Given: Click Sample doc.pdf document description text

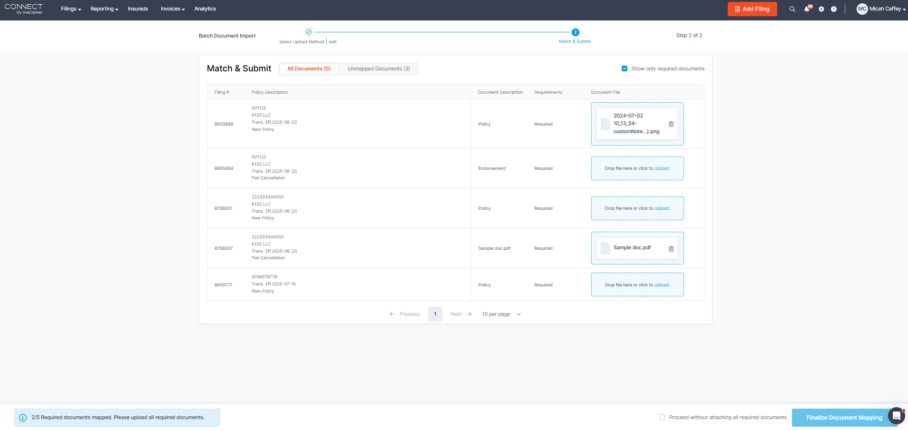Looking at the screenshot, I should point(494,248).
